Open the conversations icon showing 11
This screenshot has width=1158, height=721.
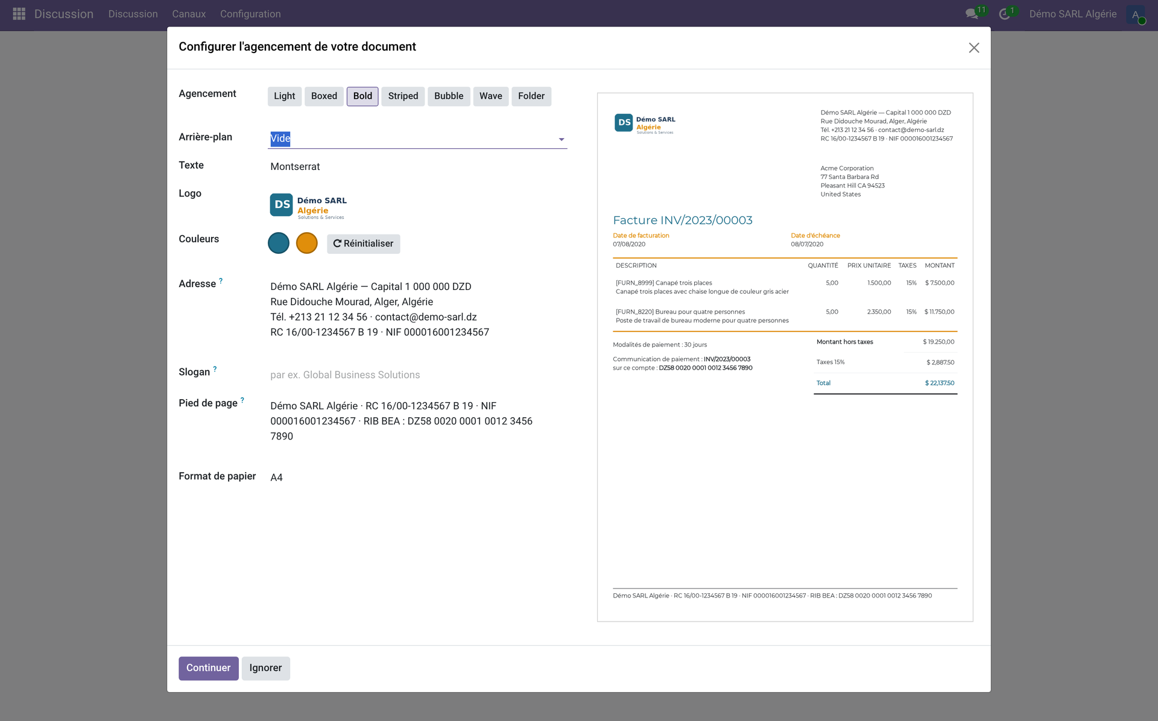(972, 14)
